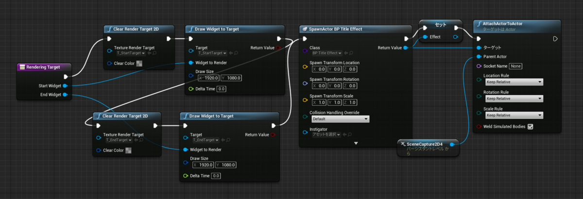Click the lower Clear Color swatch
583x199 pixels.
pos(128,150)
